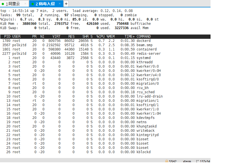Close the 阿里云 tab
The height and width of the screenshot is (164, 228).
coord(25,4)
